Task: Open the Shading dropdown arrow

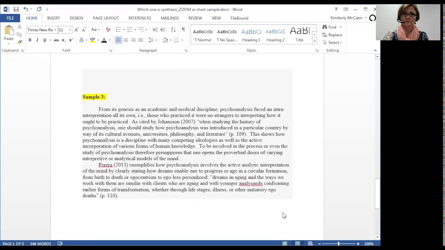Action: [x=170, y=40]
